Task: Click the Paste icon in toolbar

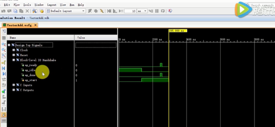Action: (x=21, y=11)
